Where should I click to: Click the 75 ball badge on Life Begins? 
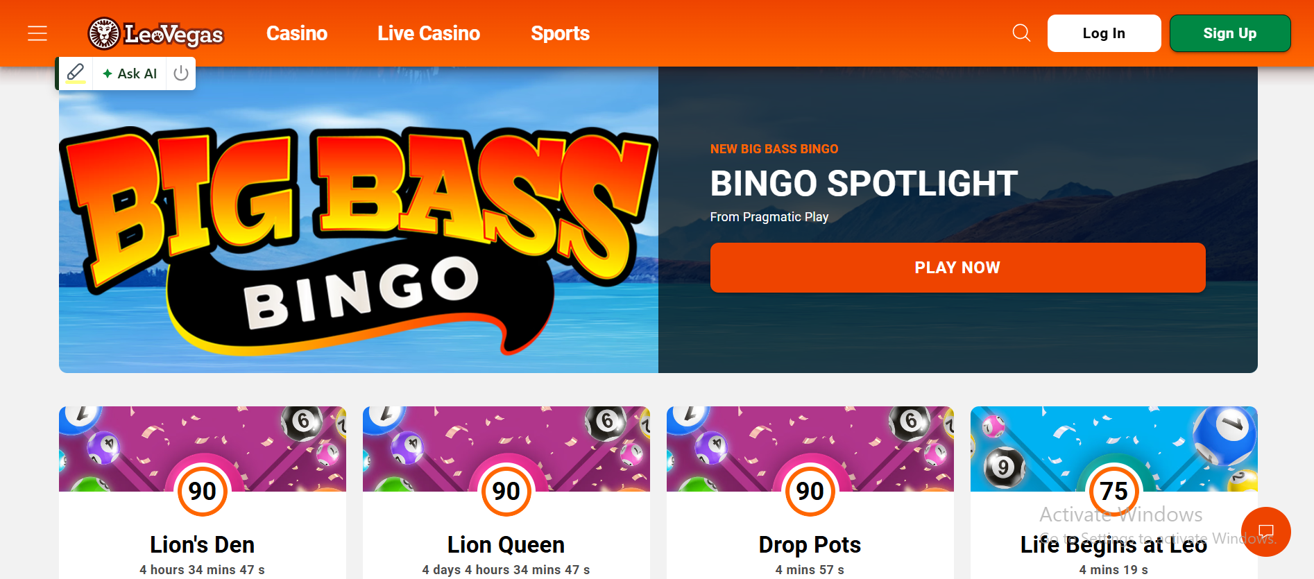coord(1114,491)
